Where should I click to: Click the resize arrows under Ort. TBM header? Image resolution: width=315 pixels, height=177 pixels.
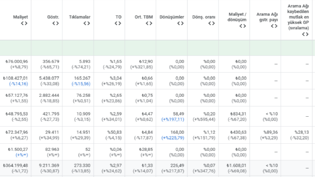point(149,23)
